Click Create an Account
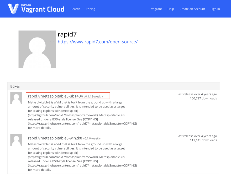 pyautogui.click(x=192, y=9)
